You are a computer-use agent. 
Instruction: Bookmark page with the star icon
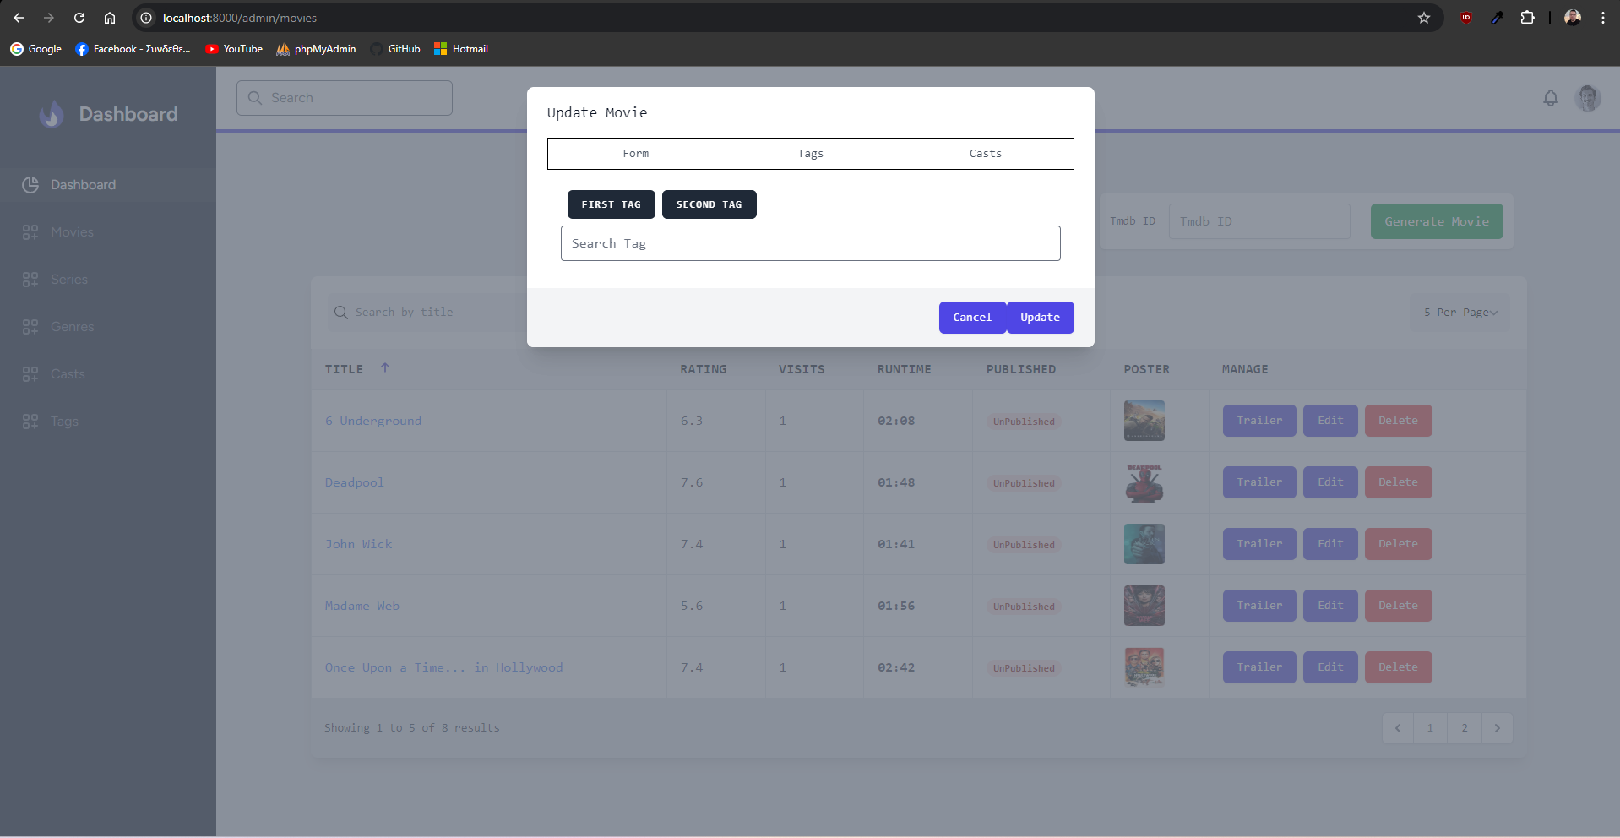tap(1423, 18)
